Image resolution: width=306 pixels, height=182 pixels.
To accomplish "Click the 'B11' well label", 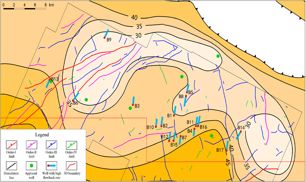I will coord(190,122).
